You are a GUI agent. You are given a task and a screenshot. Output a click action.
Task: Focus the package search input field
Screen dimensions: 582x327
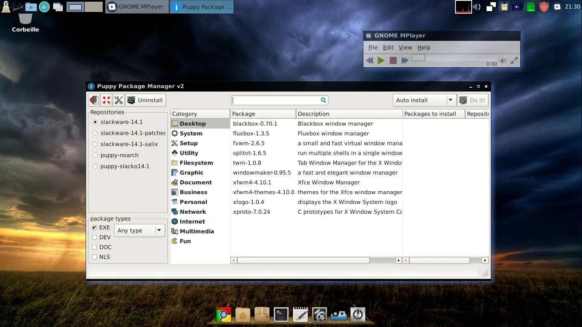[279, 100]
